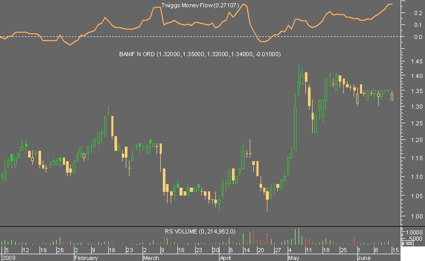Select the June 8 date tick label
The width and height of the screenshot is (425, 261).
(x=376, y=250)
